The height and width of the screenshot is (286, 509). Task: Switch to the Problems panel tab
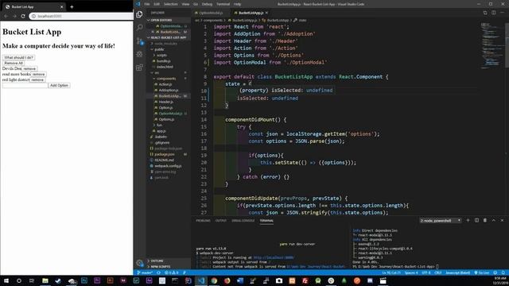coord(203,221)
